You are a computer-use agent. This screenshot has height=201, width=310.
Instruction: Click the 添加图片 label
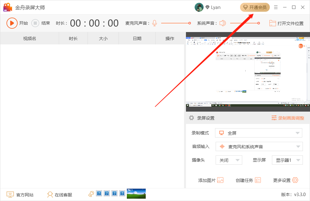[207, 180]
